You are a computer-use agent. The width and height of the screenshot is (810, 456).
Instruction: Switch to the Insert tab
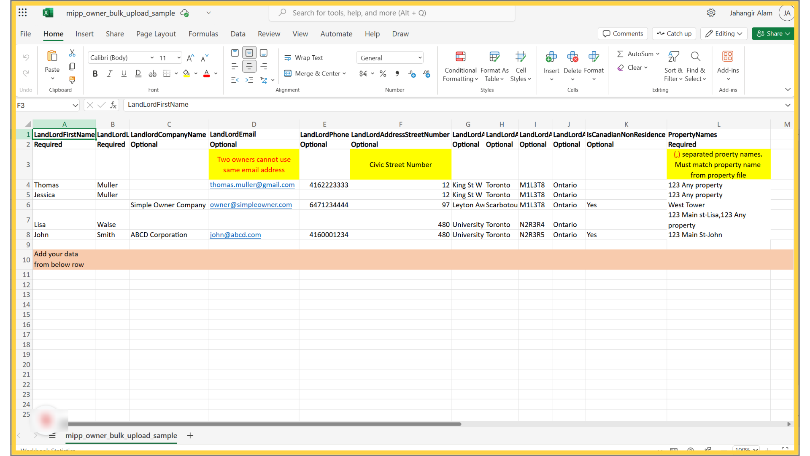(84, 34)
